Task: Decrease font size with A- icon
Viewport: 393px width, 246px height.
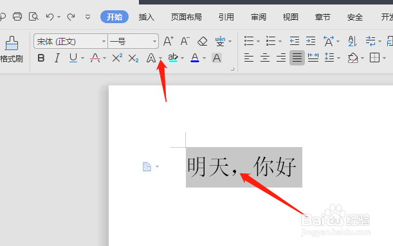Action: point(185,41)
